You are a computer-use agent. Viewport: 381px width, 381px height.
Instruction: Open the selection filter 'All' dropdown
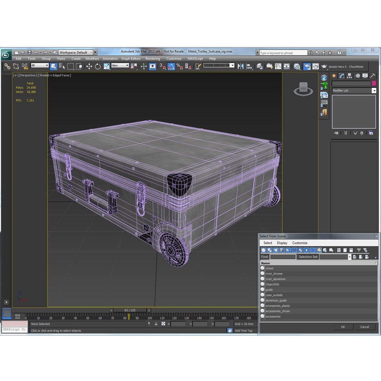40,65
